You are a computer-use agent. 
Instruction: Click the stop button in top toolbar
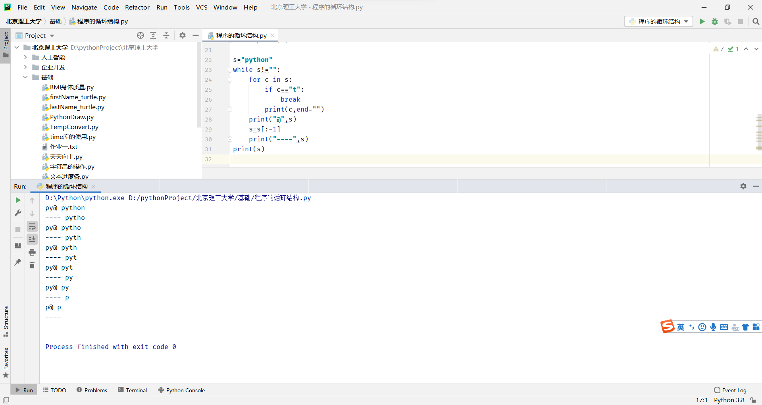[x=741, y=21]
